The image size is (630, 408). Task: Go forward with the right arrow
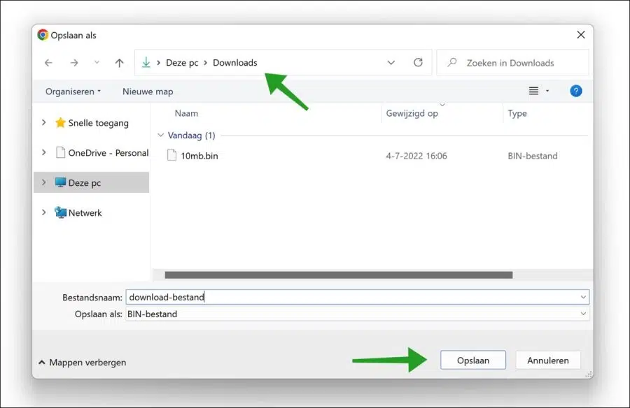[x=74, y=63]
